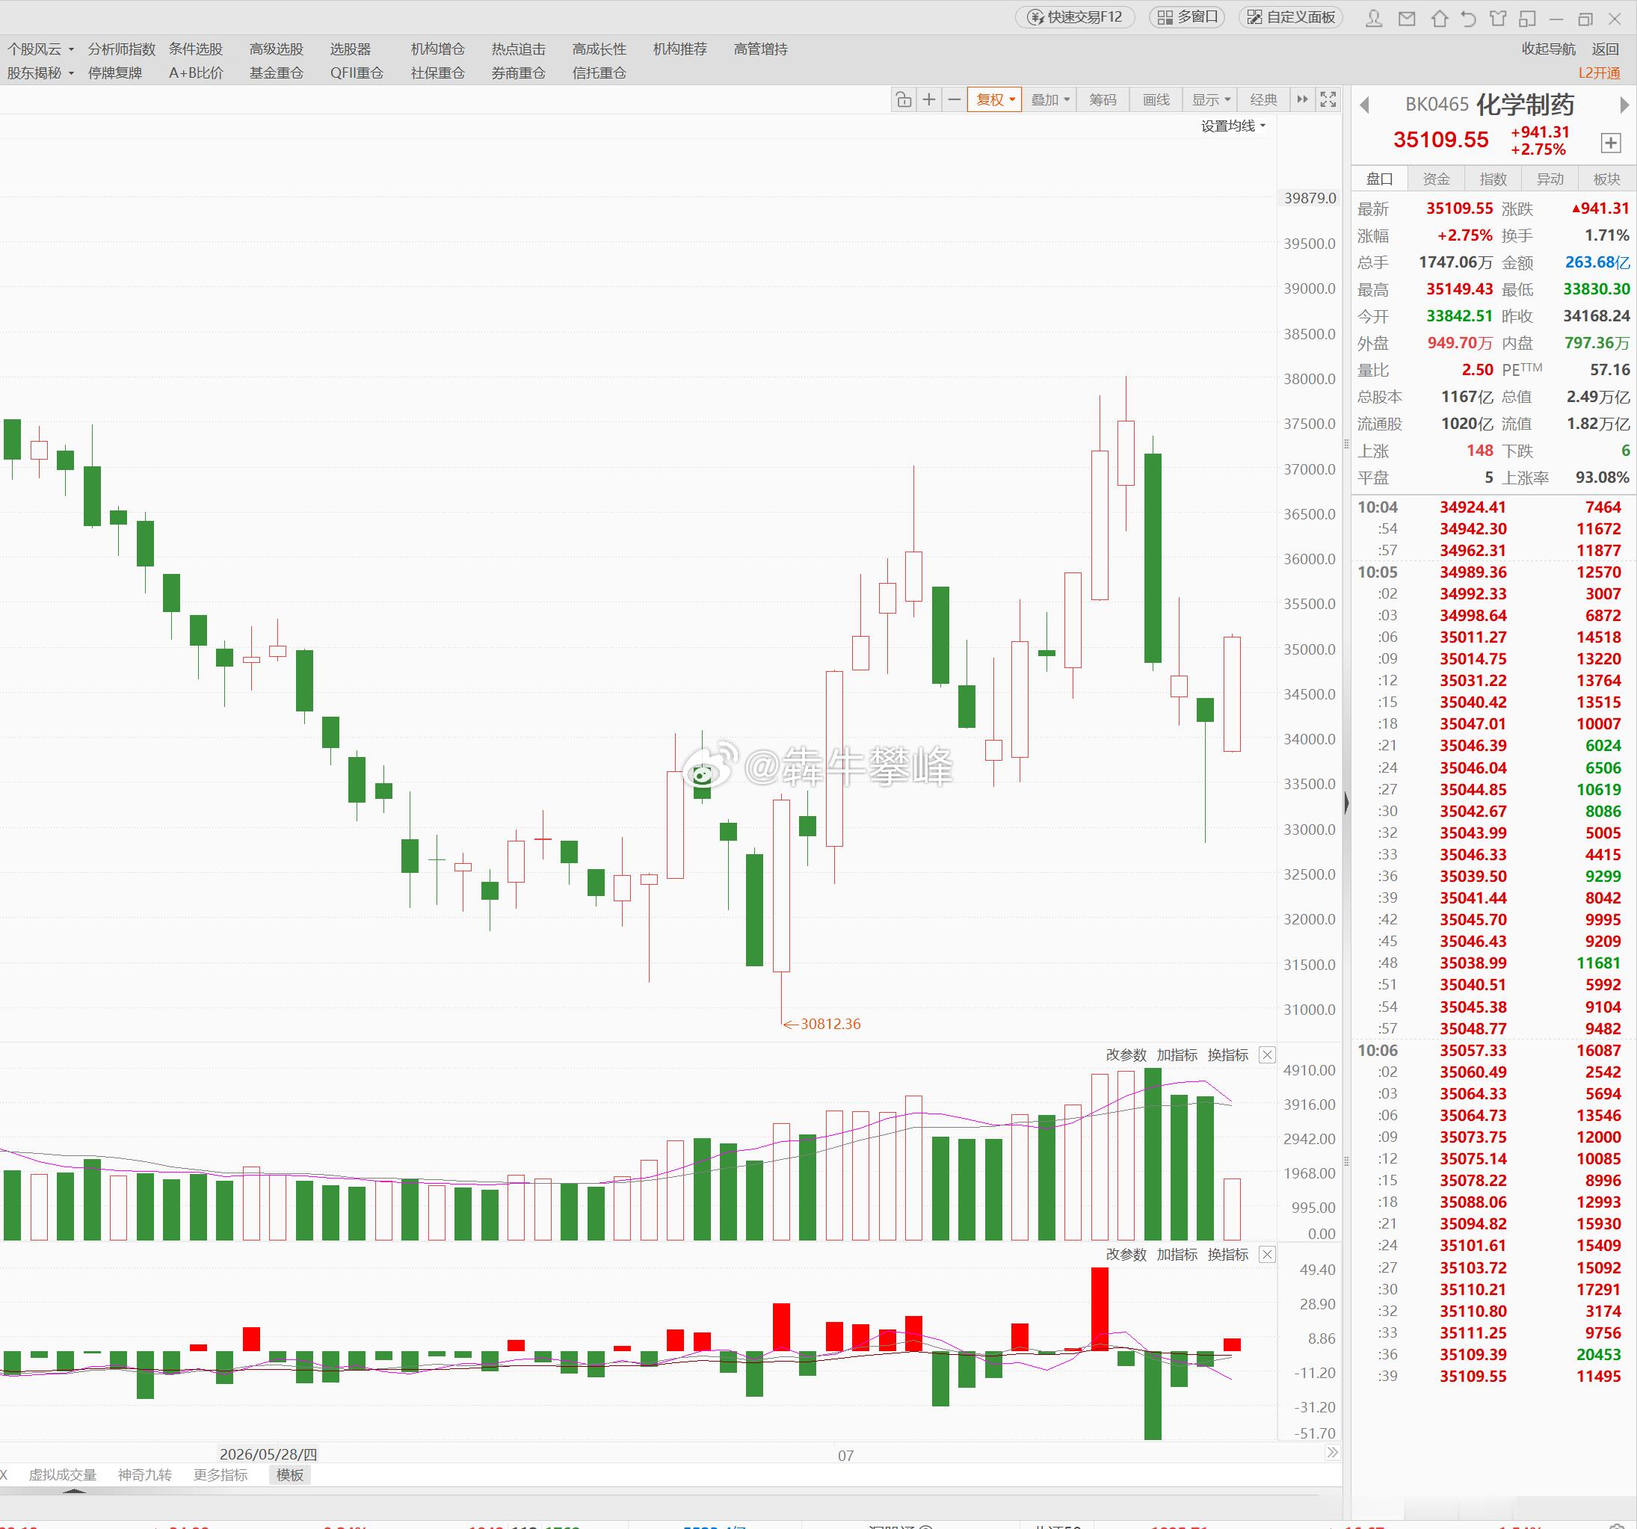1637x1529 pixels.
Task: Toggle fullscreen chart expand icon
Action: click(1328, 99)
